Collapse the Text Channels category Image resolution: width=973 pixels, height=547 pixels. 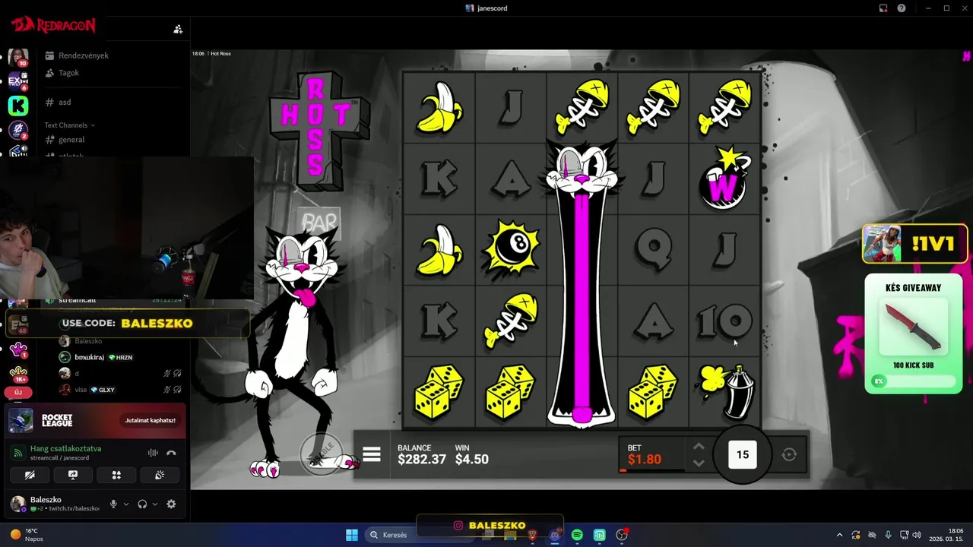click(69, 125)
